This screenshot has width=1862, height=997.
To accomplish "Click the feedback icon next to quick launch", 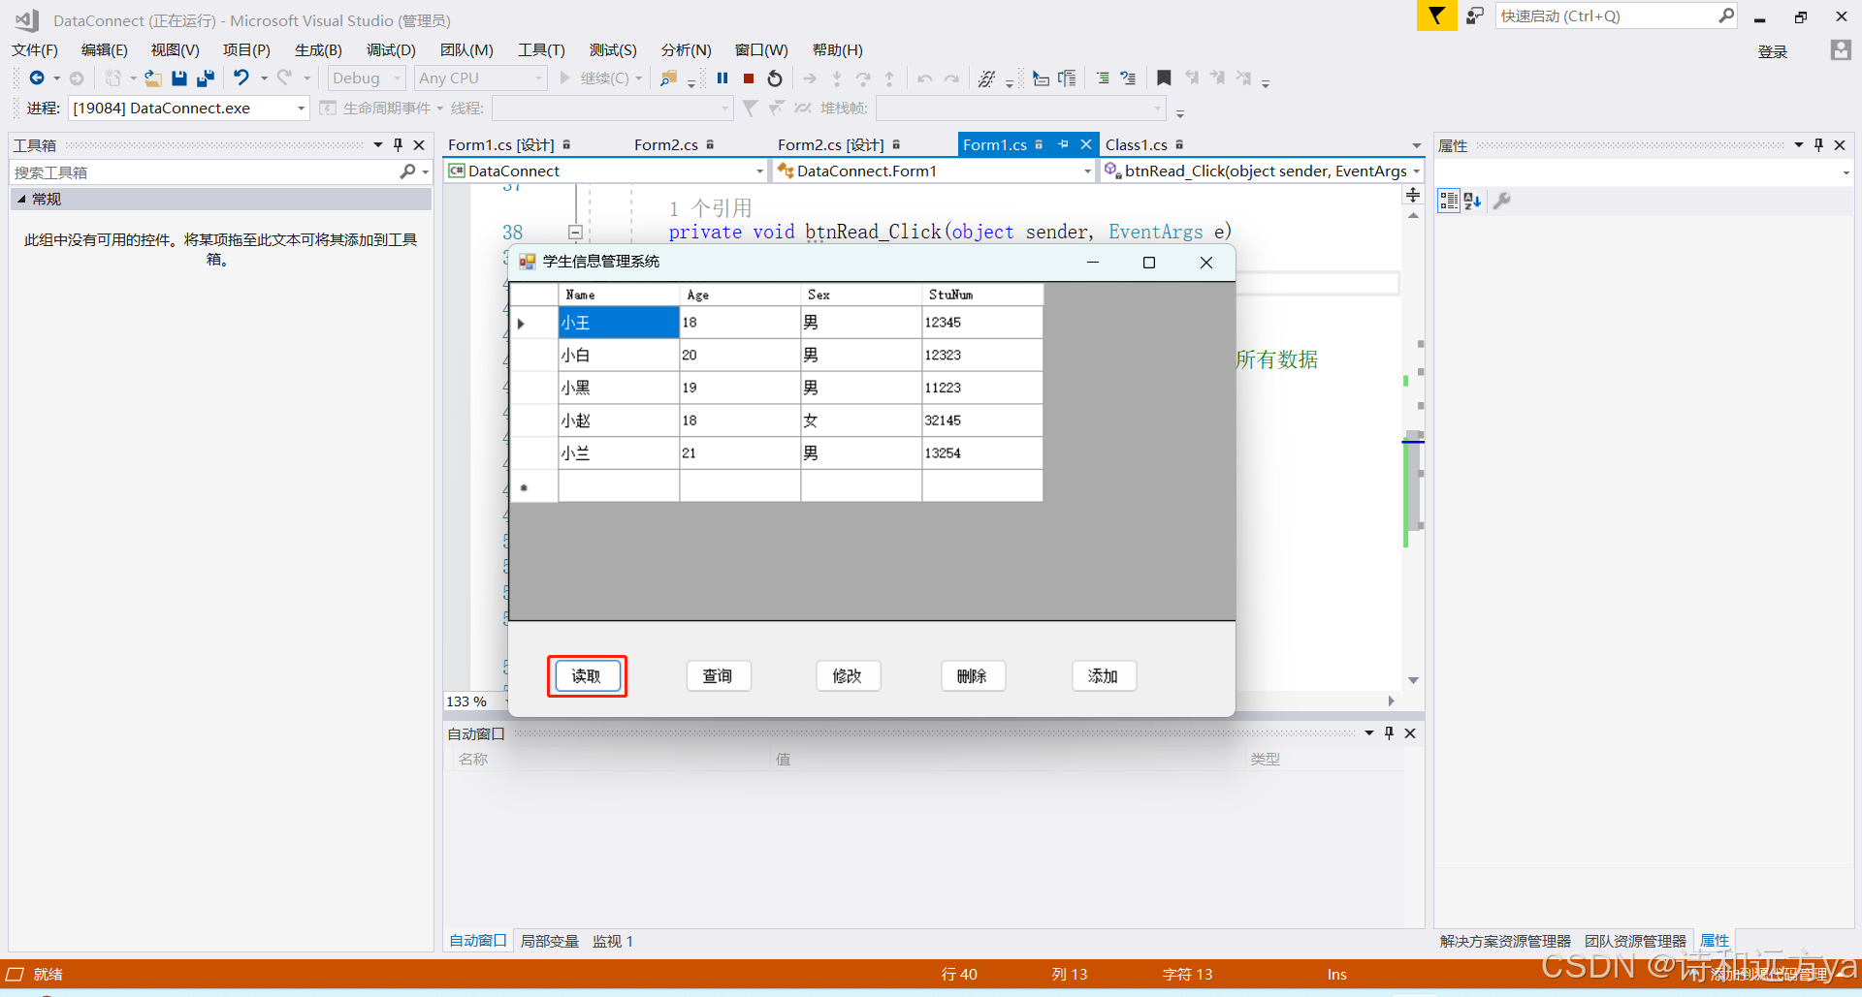I will 1474,16.
